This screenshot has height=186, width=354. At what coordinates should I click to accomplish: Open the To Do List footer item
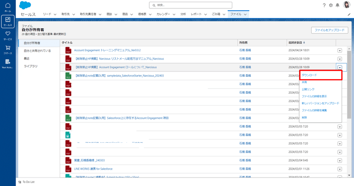(x=27, y=182)
